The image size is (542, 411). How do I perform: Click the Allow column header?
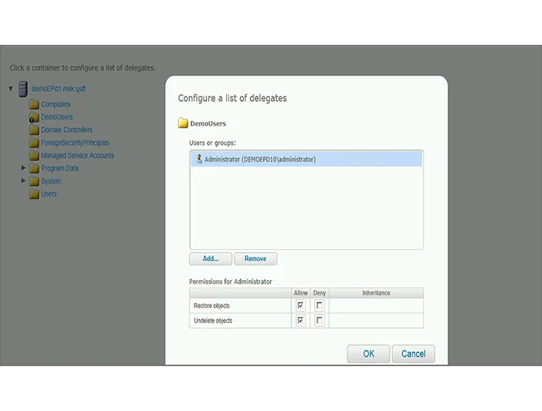[x=300, y=293]
